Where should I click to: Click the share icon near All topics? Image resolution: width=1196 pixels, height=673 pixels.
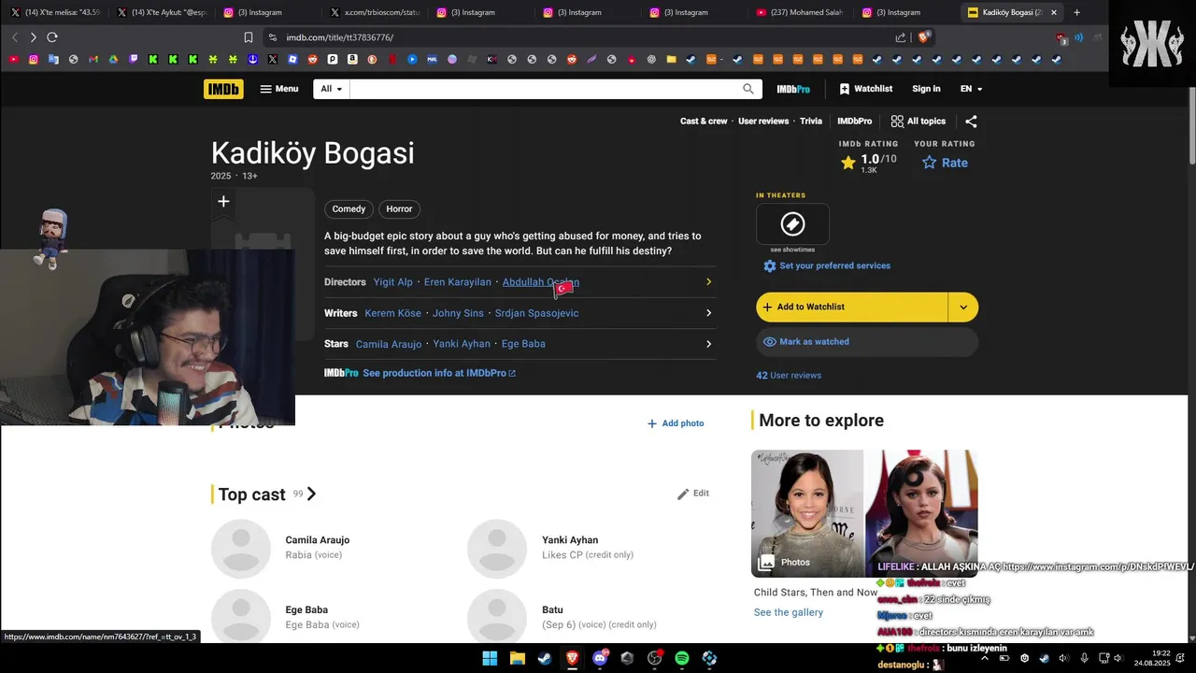(971, 122)
